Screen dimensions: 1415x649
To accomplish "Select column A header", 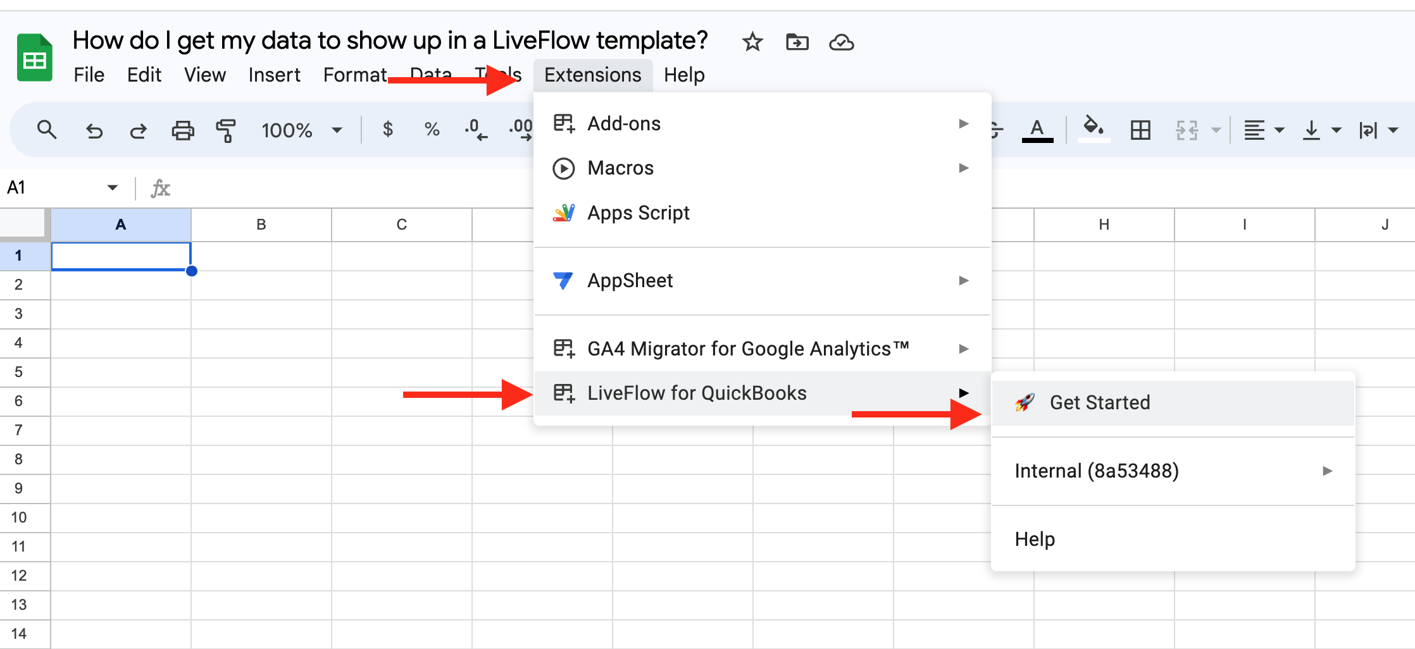I will [x=121, y=225].
